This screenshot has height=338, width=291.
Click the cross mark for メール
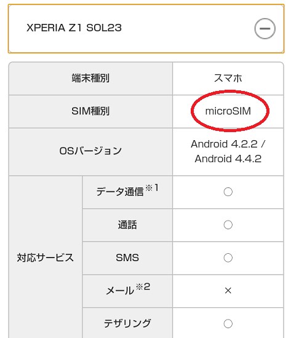coord(228,291)
